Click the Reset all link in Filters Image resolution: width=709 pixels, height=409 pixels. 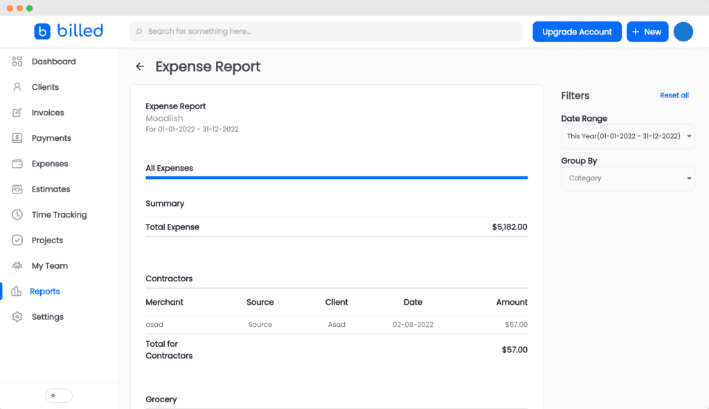pos(674,95)
